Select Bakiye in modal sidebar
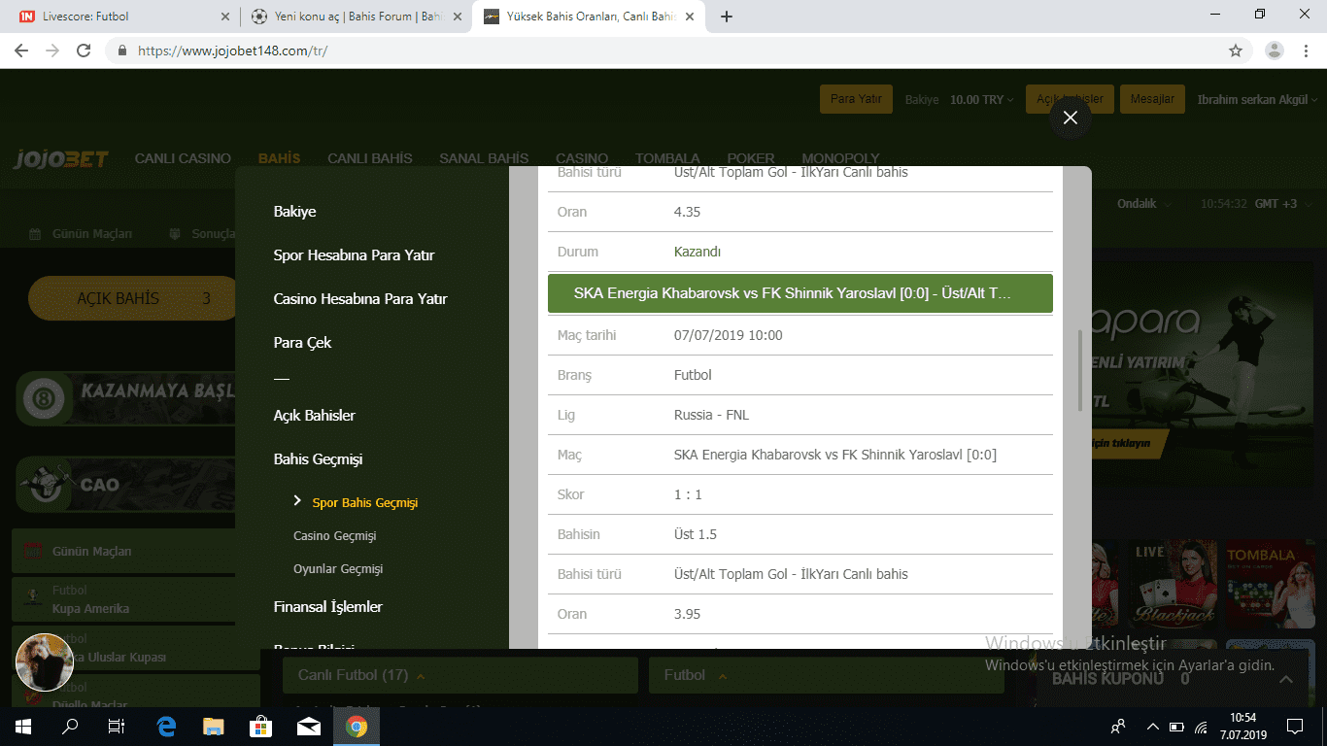 294,212
